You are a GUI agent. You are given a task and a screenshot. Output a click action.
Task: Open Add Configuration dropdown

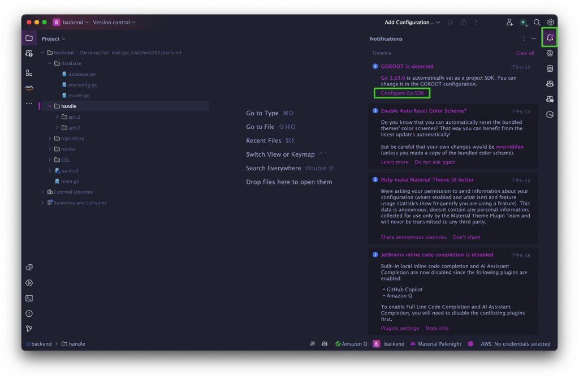coord(412,22)
